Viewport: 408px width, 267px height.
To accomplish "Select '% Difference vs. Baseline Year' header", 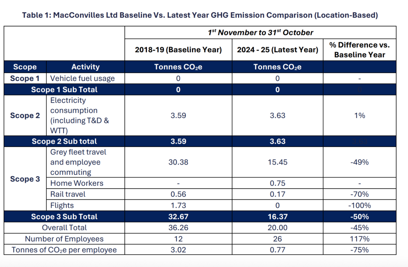I will click(360, 50).
